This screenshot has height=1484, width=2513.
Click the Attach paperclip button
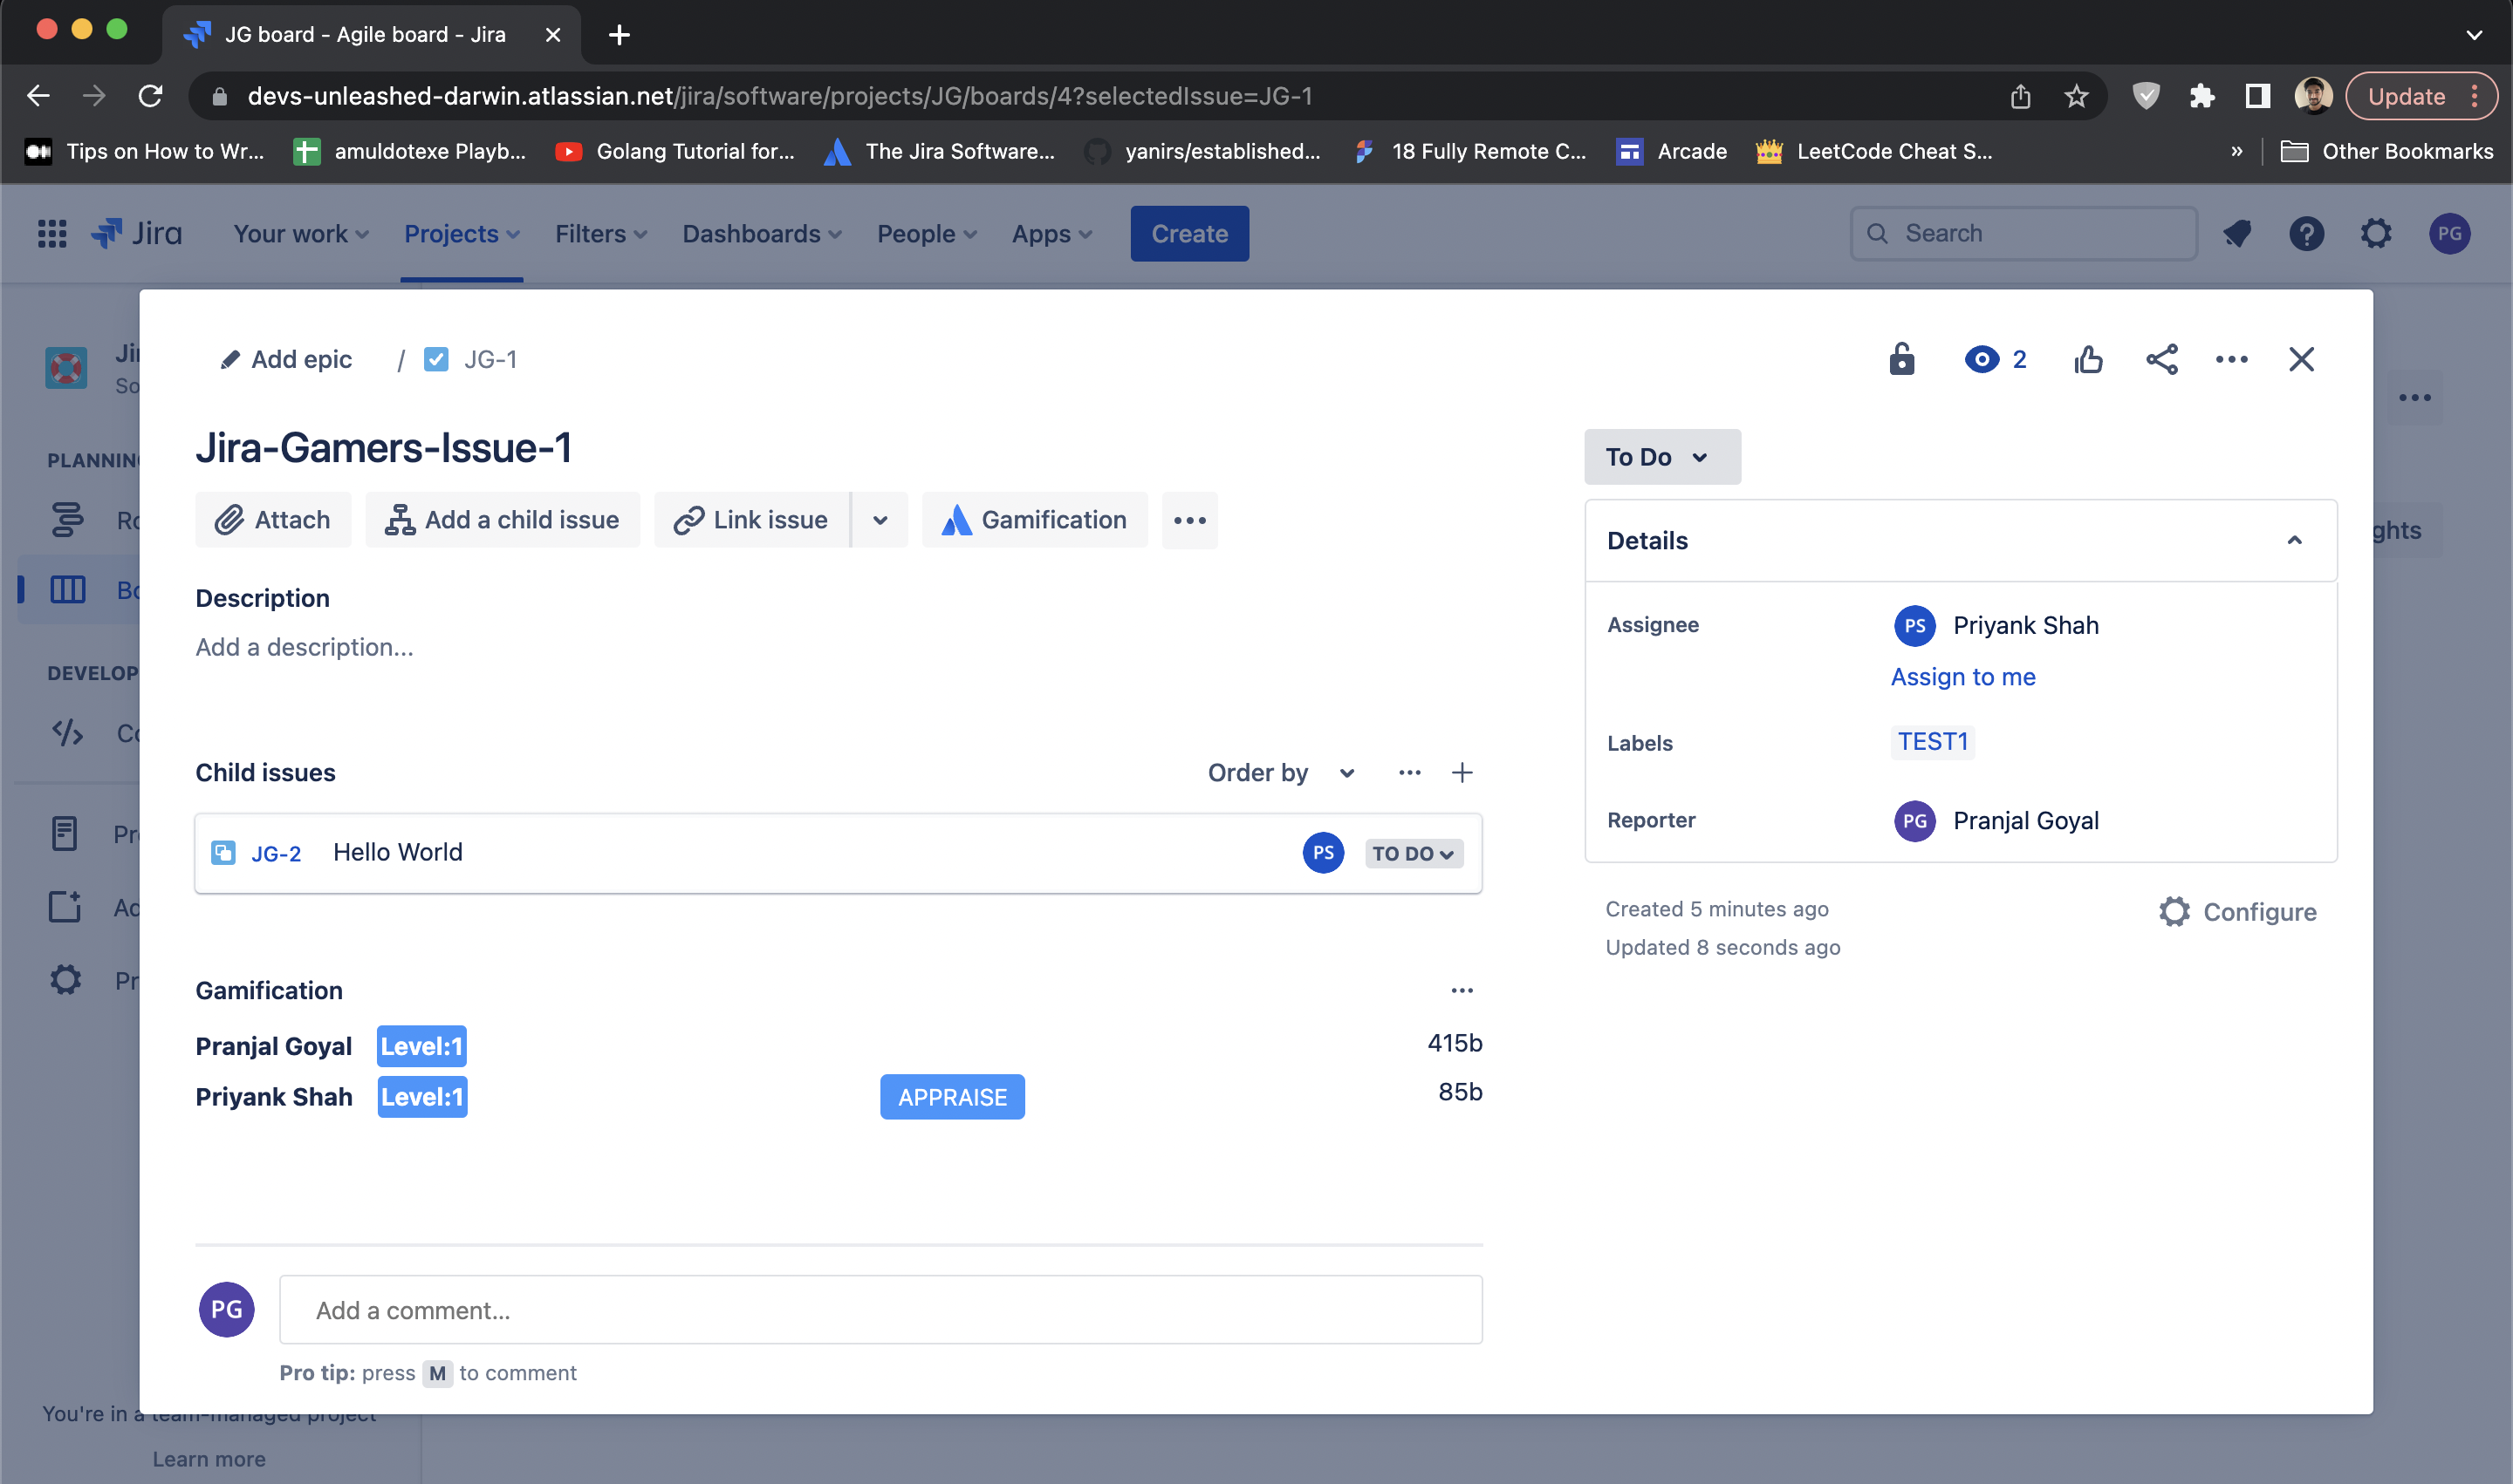tap(273, 520)
